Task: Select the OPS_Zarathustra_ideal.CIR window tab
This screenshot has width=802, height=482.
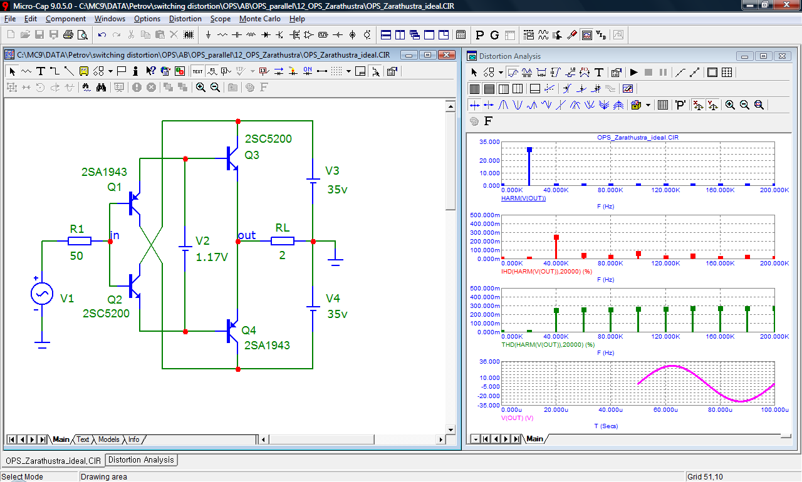Action: click(x=53, y=461)
